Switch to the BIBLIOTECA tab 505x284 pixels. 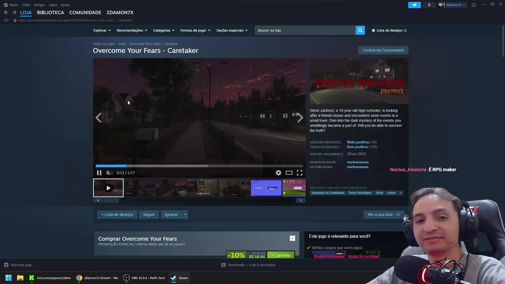click(x=50, y=13)
